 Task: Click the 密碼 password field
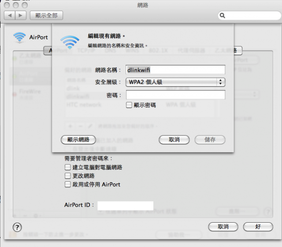click(175, 95)
